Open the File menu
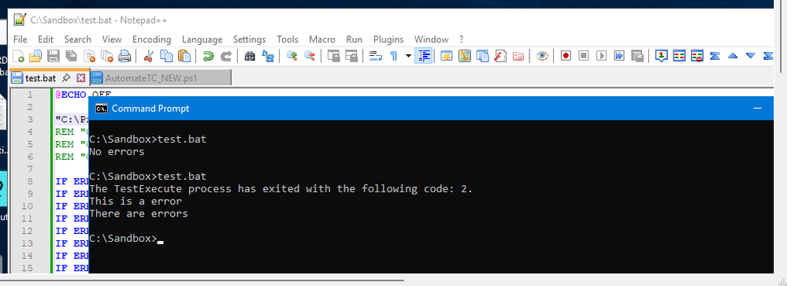This screenshot has height=286, width=787. point(20,39)
